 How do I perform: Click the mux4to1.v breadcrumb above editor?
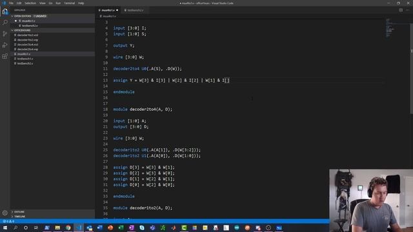pos(108,16)
